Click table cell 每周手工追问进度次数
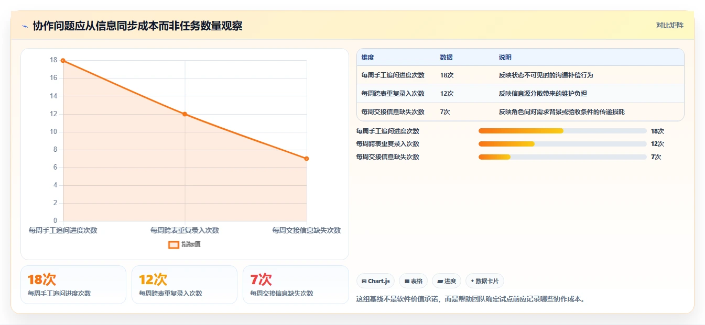The width and height of the screenshot is (705, 325). [393, 75]
